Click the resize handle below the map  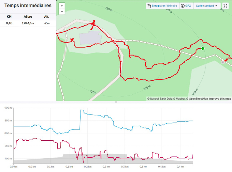pos(116,102)
